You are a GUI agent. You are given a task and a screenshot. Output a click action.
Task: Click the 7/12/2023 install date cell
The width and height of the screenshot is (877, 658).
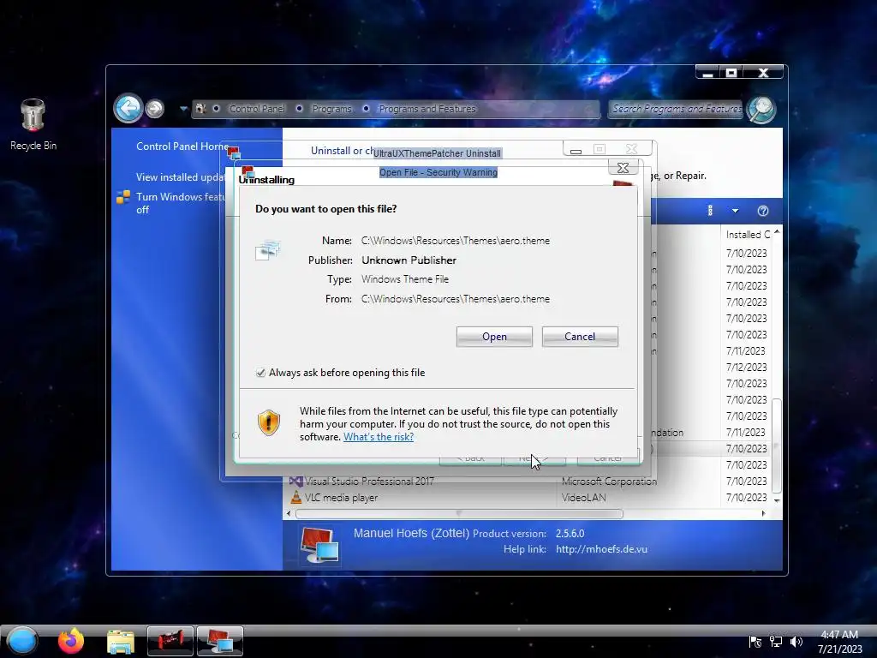click(x=746, y=367)
